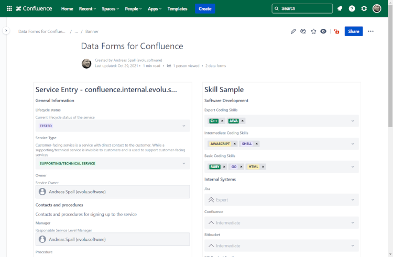Click the TESTED status lozenge
The image size is (393, 257).
(x=46, y=126)
